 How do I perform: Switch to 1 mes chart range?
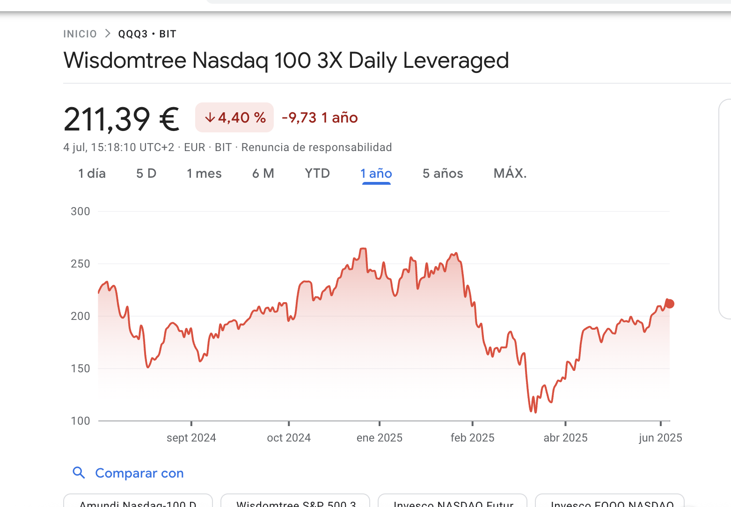(x=204, y=174)
